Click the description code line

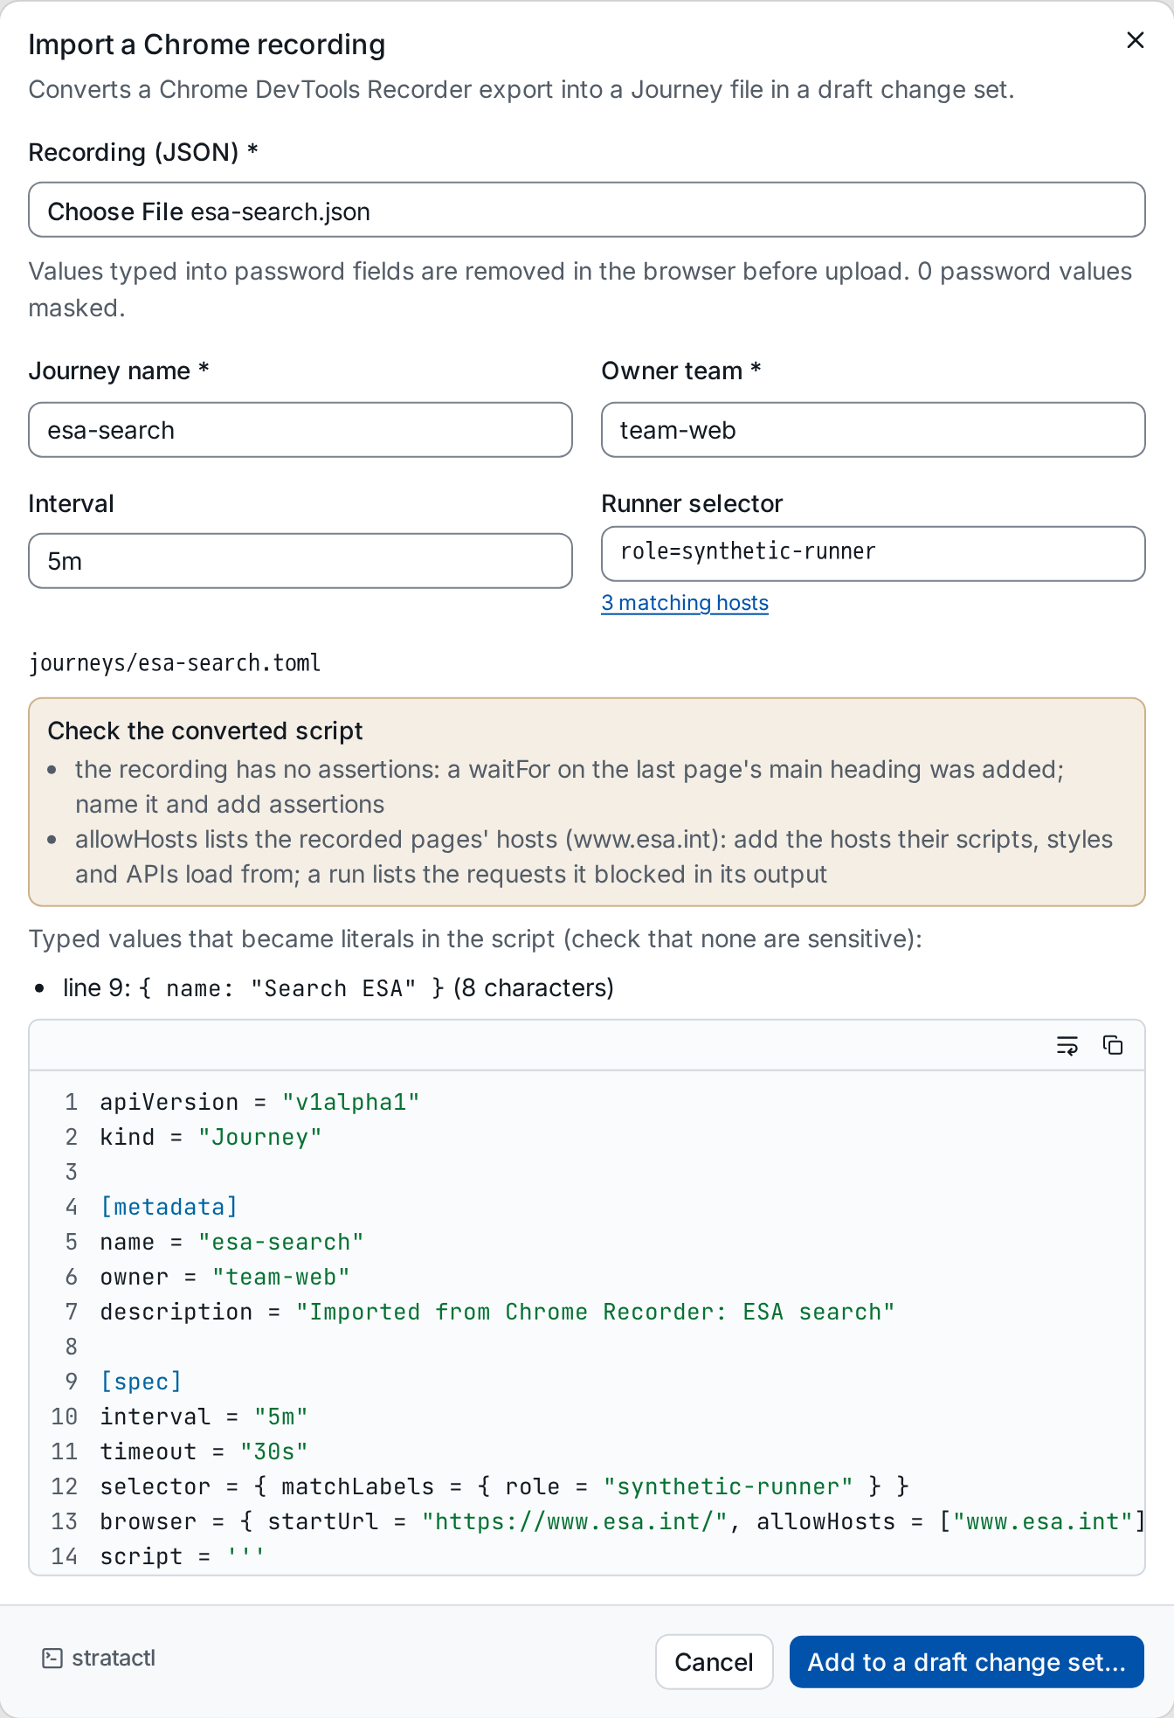497,1312
